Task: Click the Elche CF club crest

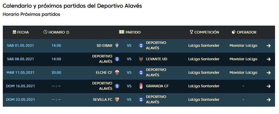Action: (117, 73)
